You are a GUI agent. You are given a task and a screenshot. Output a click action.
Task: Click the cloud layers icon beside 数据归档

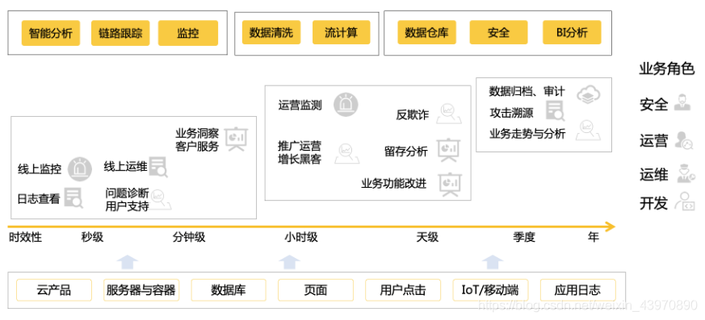[x=589, y=94]
